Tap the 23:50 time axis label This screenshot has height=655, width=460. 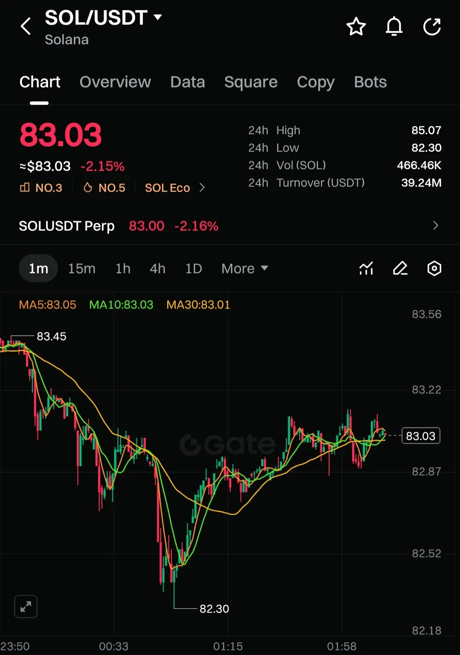[15, 646]
